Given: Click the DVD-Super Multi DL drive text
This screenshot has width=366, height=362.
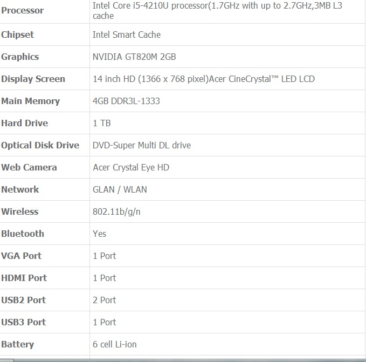Looking at the screenshot, I should coord(142,145).
